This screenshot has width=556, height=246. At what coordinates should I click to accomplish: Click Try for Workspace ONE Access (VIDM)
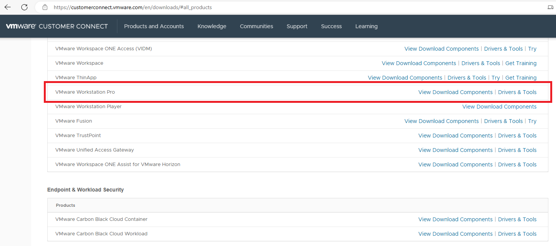(x=532, y=49)
